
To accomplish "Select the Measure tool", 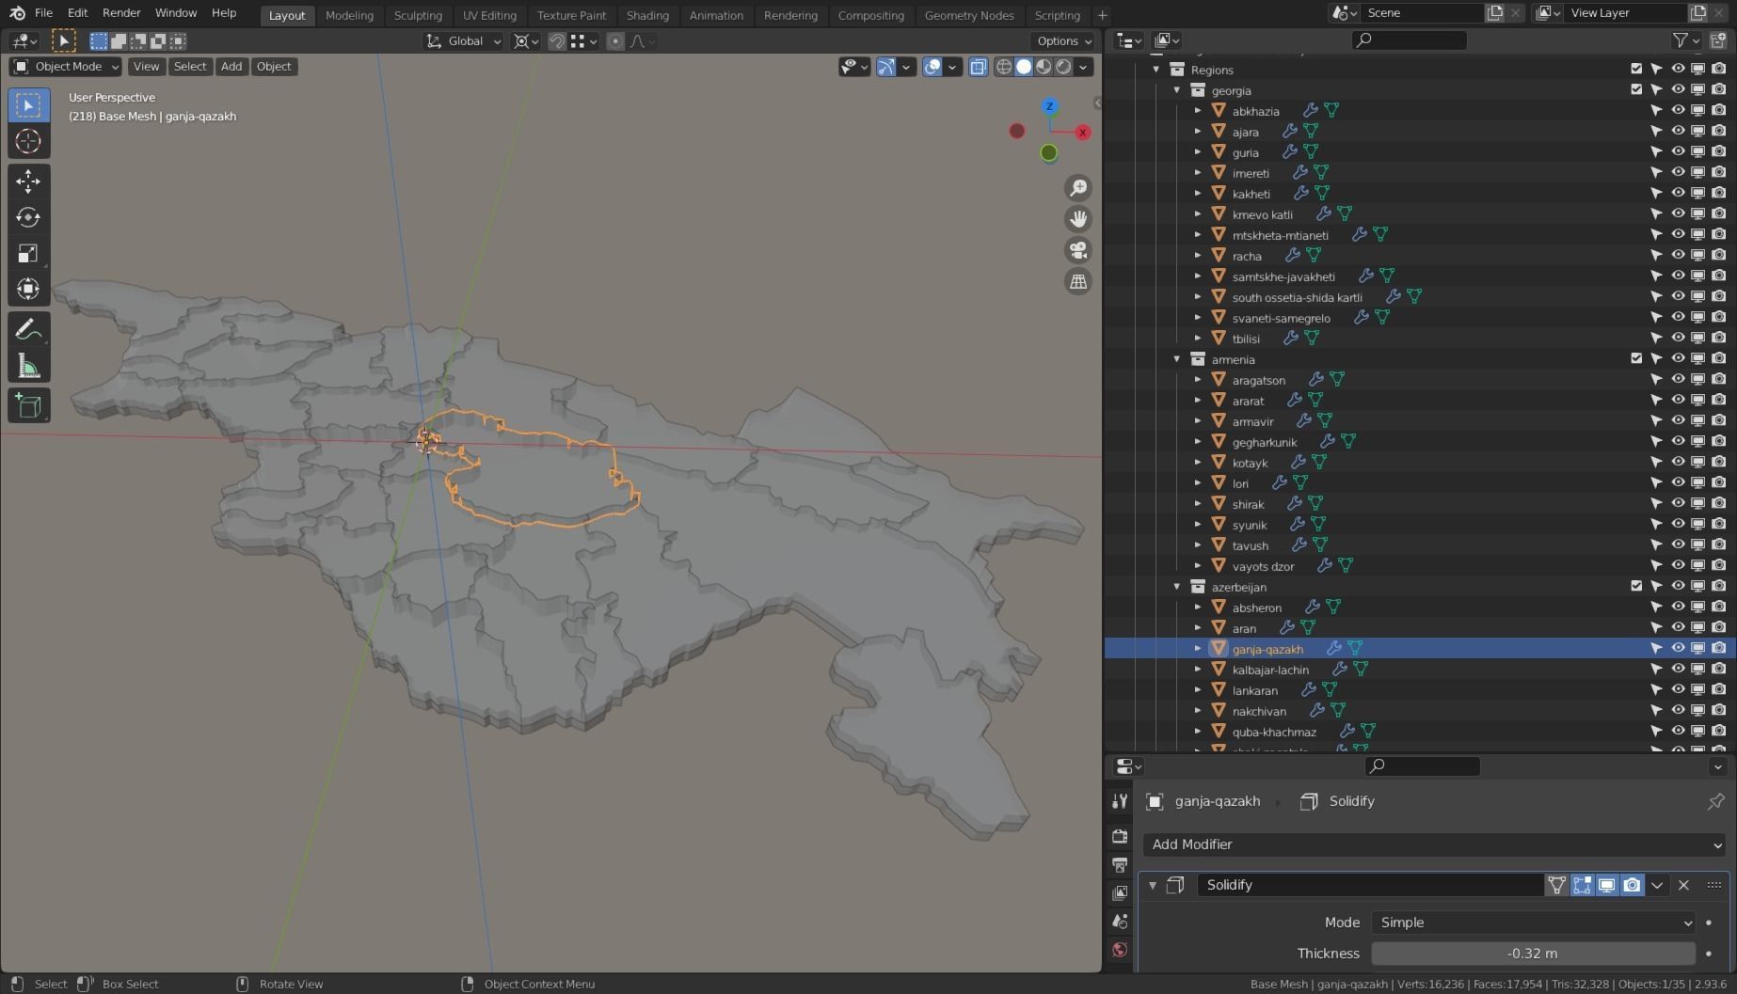I will tap(28, 366).
